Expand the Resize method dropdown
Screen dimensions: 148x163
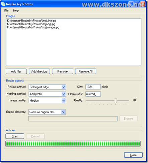tap(64, 87)
